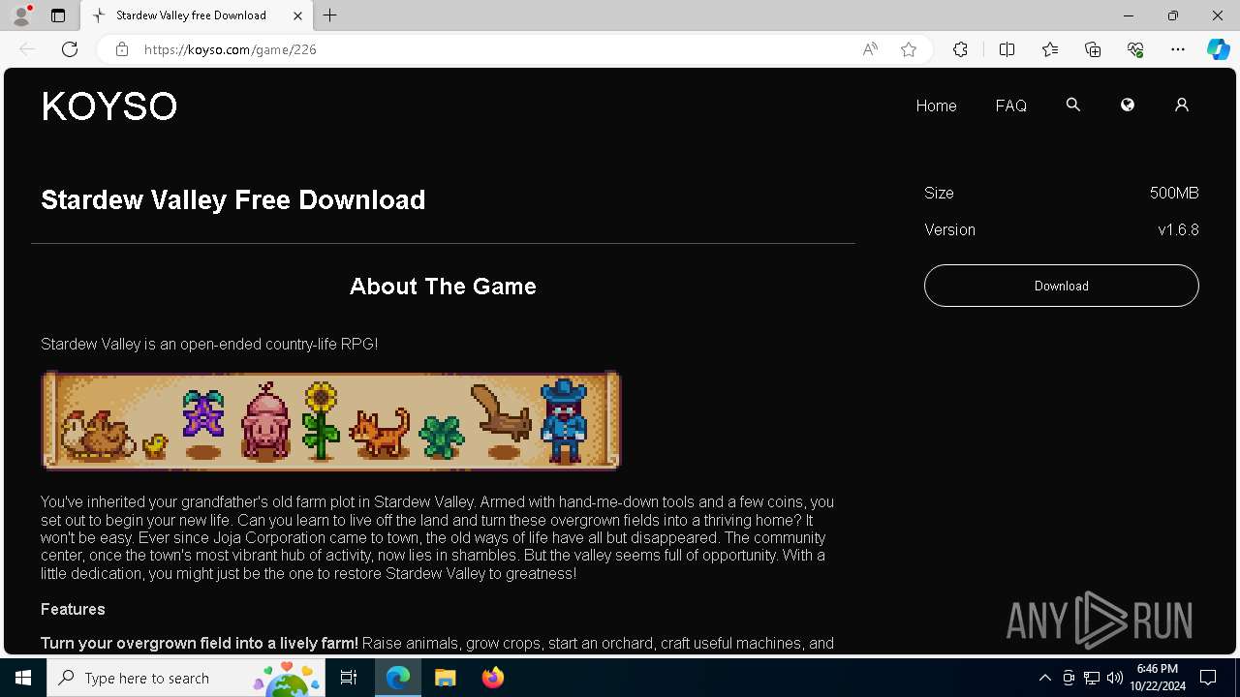Open the clock and calendar
This screenshot has width=1240, height=697.
pos(1157,678)
